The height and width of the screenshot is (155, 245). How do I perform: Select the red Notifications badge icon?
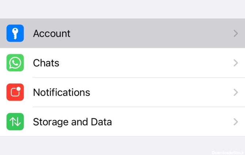15,92
